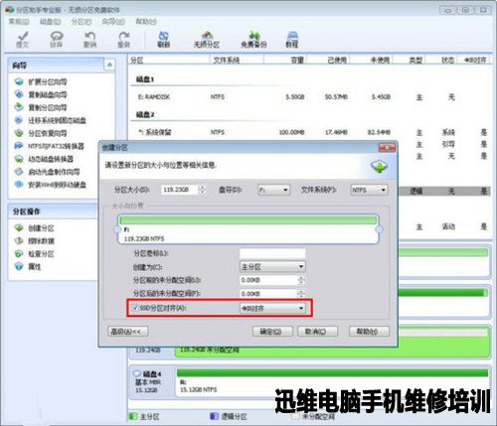Click the 提交 apply checkmark toolbar icon
Image resolution: width=497 pixels, height=426 pixels.
(23, 40)
